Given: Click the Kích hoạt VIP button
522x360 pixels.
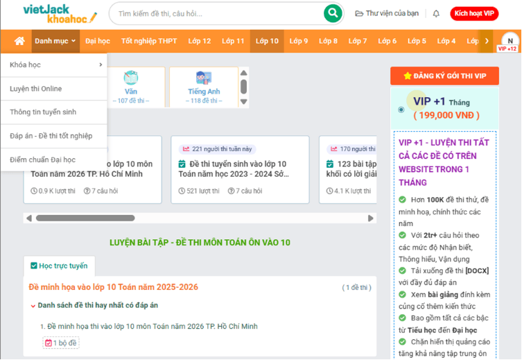Looking at the screenshot, I should (474, 13).
